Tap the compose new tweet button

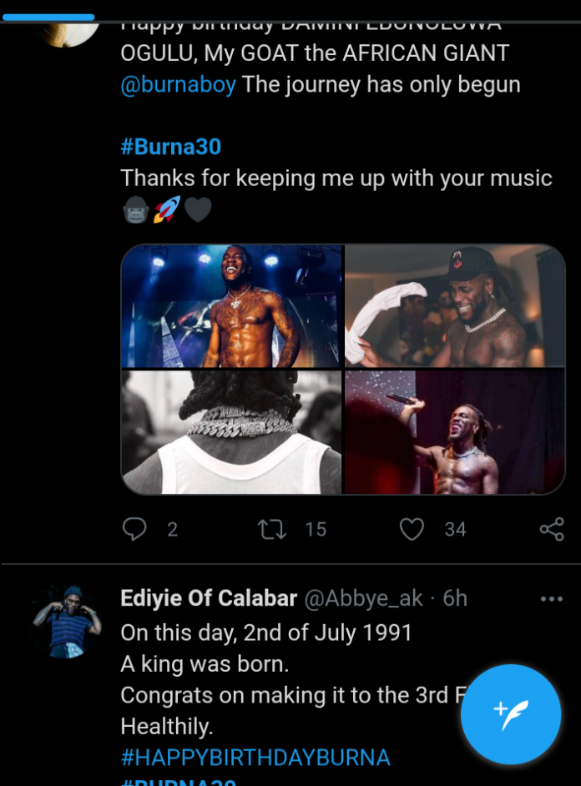tap(511, 715)
